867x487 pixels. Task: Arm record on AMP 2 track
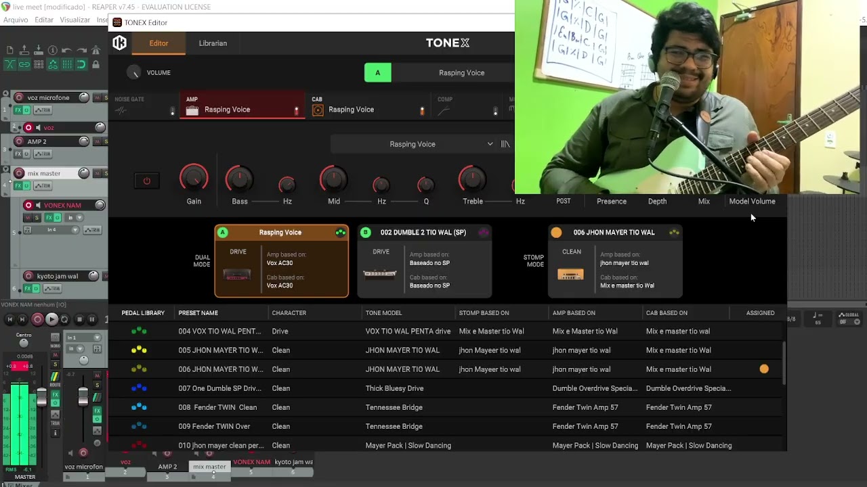(x=18, y=141)
